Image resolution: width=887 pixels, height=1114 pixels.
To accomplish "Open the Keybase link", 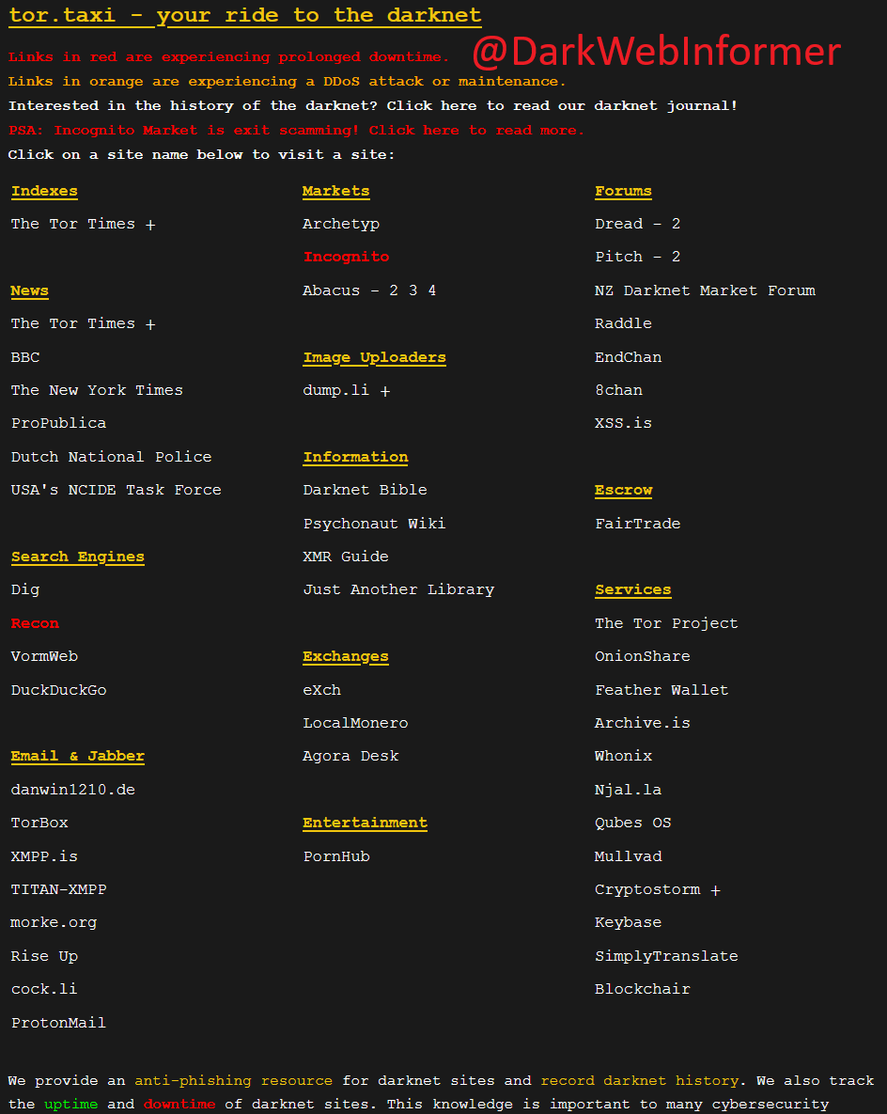I will 628,922.
